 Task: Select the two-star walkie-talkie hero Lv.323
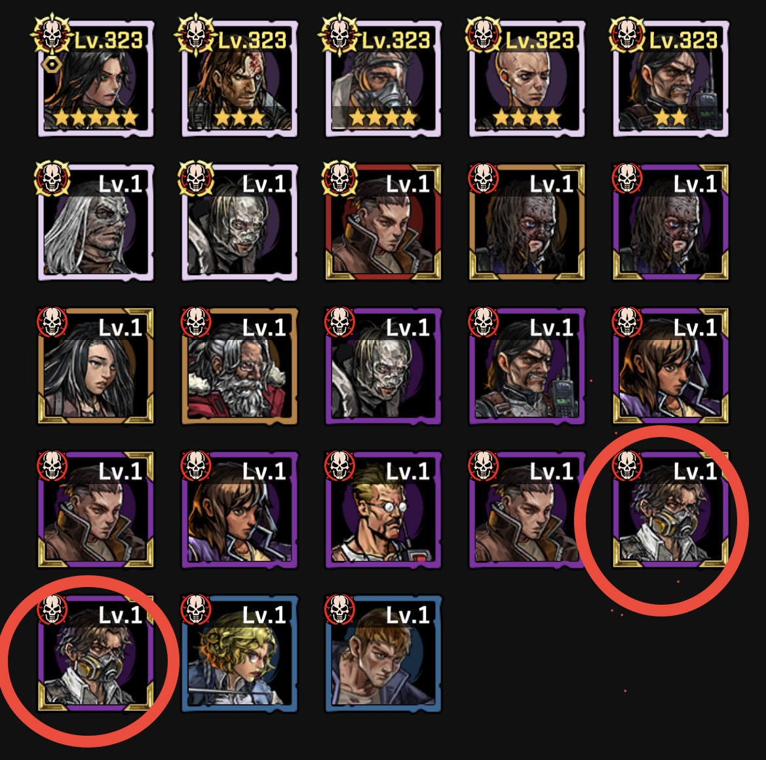coord(670,79)
